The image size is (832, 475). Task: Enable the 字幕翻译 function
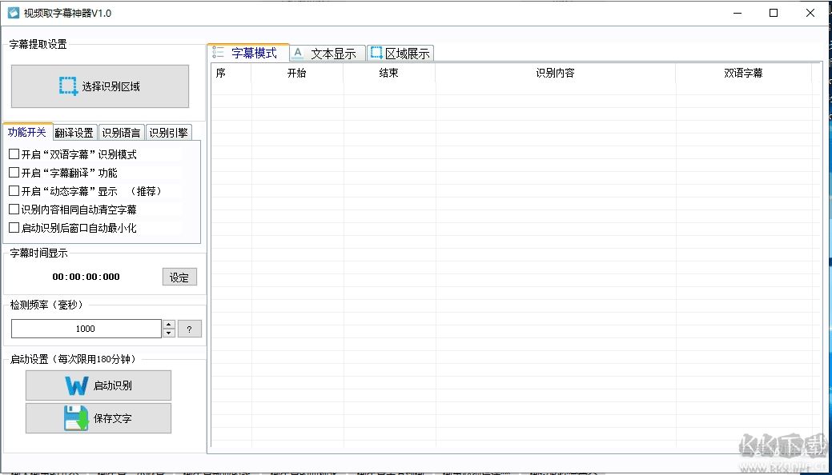[14, 172]
